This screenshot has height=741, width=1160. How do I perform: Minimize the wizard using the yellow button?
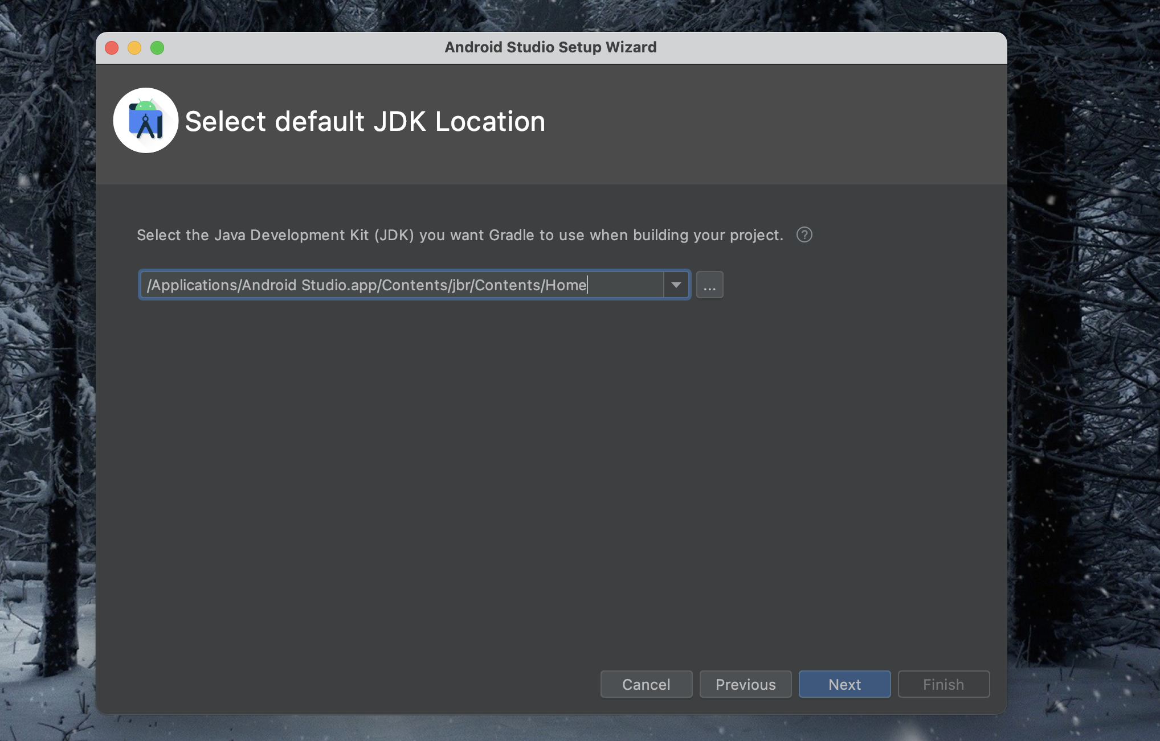tap(134, 48)
